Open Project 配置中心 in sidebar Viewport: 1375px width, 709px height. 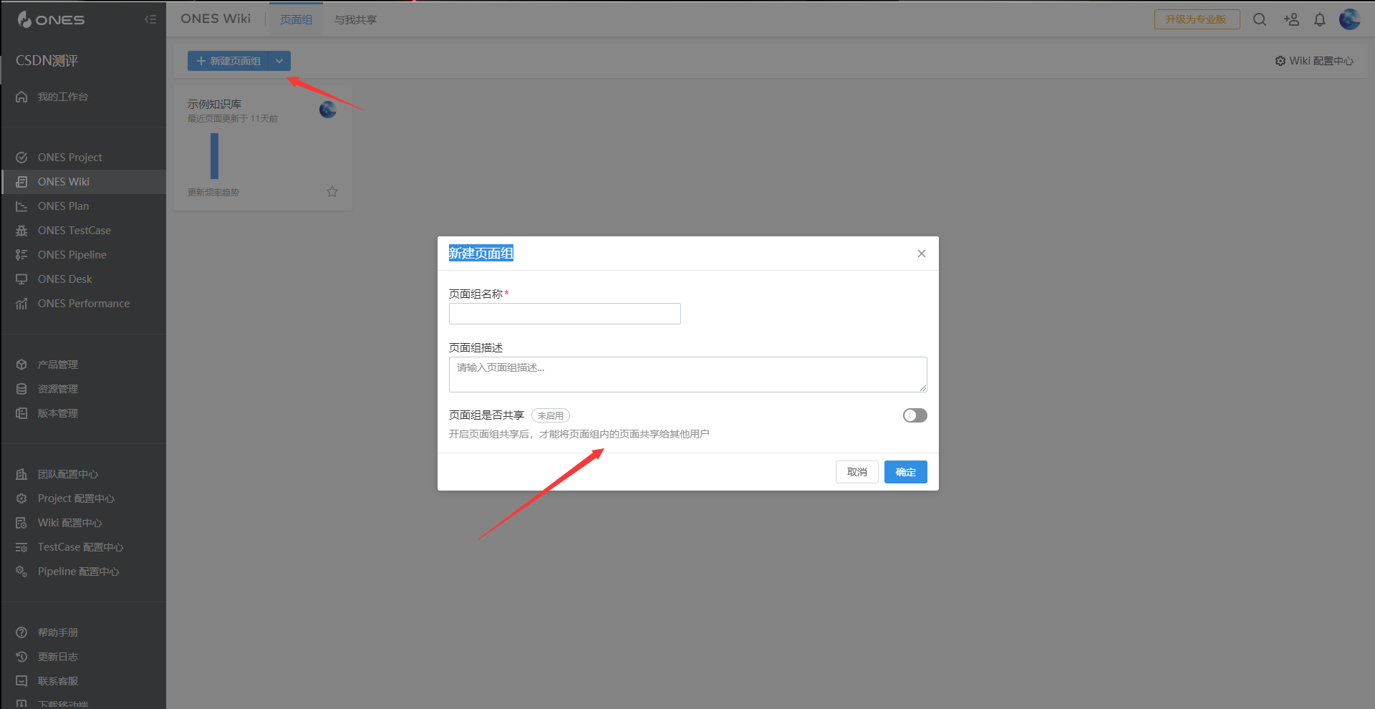point(84,498)
